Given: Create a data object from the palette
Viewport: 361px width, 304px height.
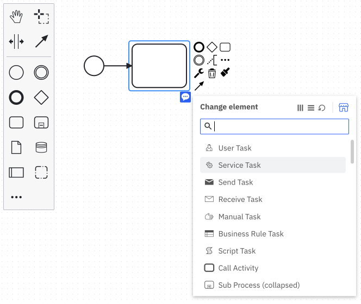Looking at the screenshot, I should coord(16,148).
